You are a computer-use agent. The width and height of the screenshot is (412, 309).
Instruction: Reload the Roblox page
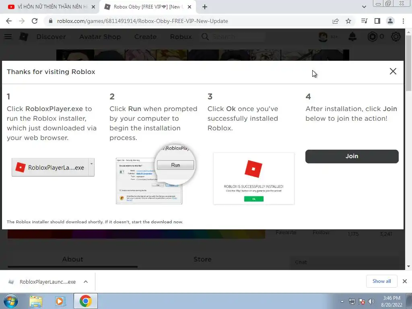coord(35,21)
